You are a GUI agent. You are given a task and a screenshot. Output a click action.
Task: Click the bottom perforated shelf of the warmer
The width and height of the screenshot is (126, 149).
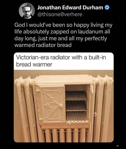[76, 116]
